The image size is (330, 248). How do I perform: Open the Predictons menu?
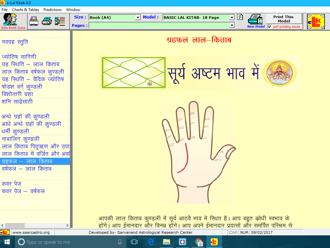click(x=53, y=10)
